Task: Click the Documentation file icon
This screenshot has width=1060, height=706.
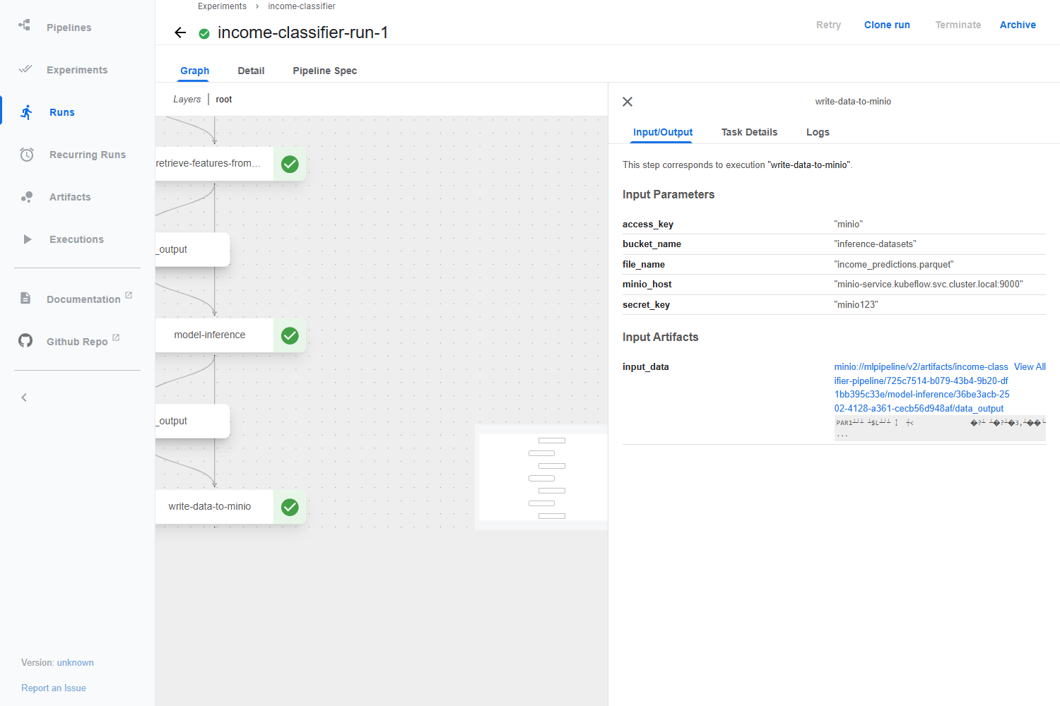Action: point(25,298)
